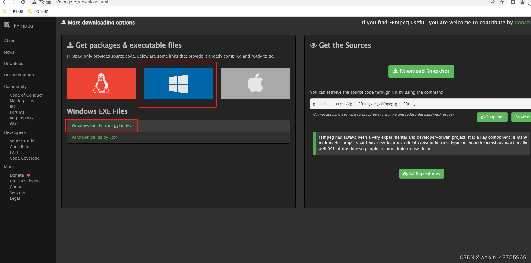Click the Linux penguin download tile

101,84
